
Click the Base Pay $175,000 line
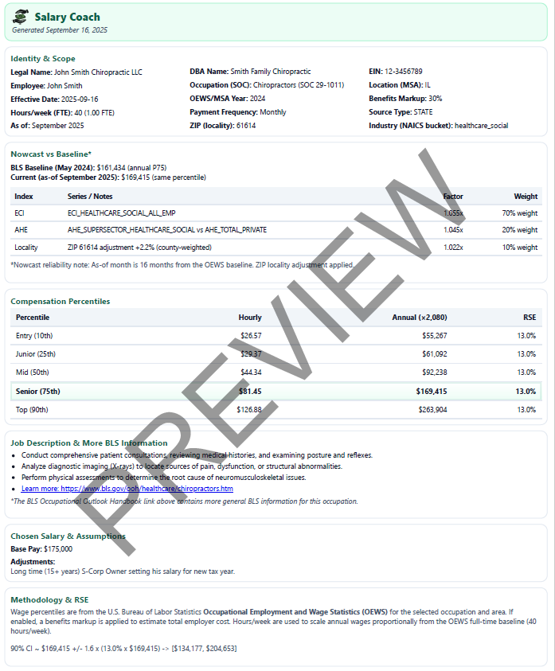click(41, 549)
